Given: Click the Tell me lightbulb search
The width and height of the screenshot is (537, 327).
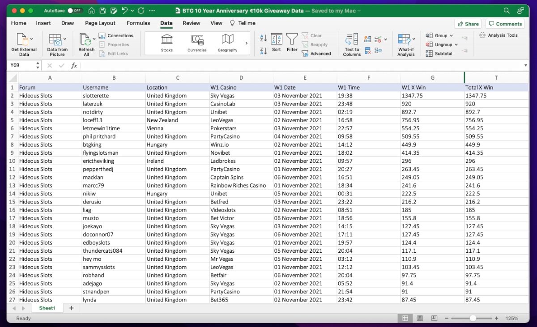Looking at the screenshot, I should (243, 23).
